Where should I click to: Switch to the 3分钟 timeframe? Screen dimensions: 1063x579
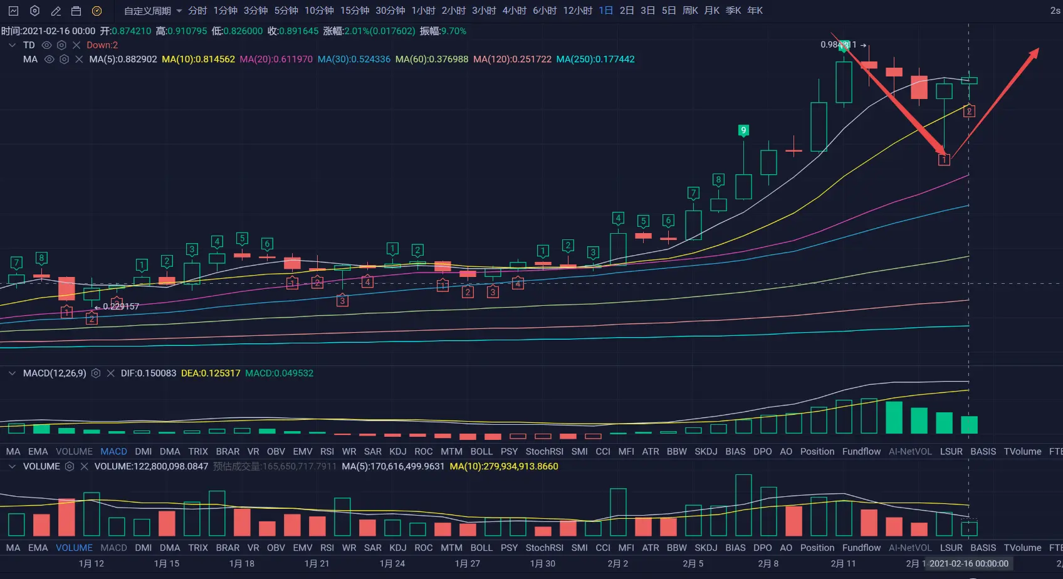coord(256,11)
